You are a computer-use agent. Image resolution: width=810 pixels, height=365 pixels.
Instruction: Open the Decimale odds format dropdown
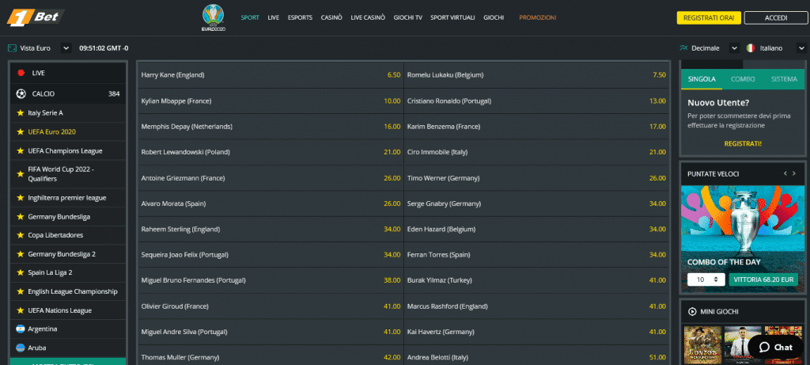[734, 48]
